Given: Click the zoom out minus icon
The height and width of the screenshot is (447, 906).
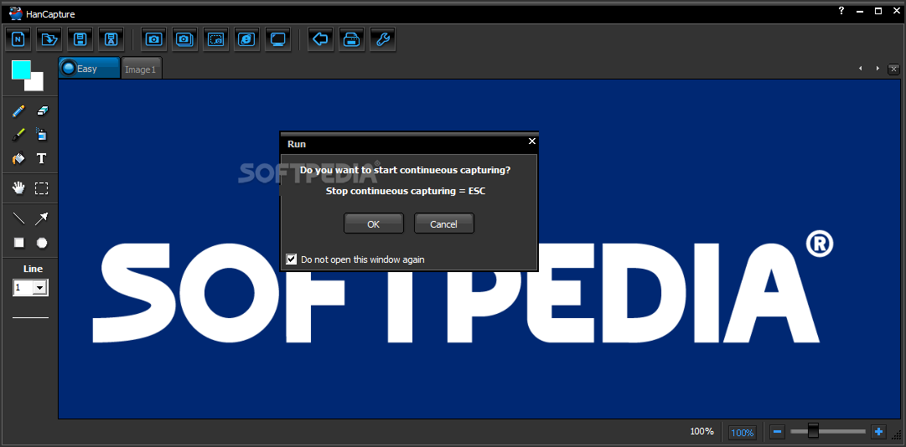Looking at the screenshot, I should pos(777,431).
